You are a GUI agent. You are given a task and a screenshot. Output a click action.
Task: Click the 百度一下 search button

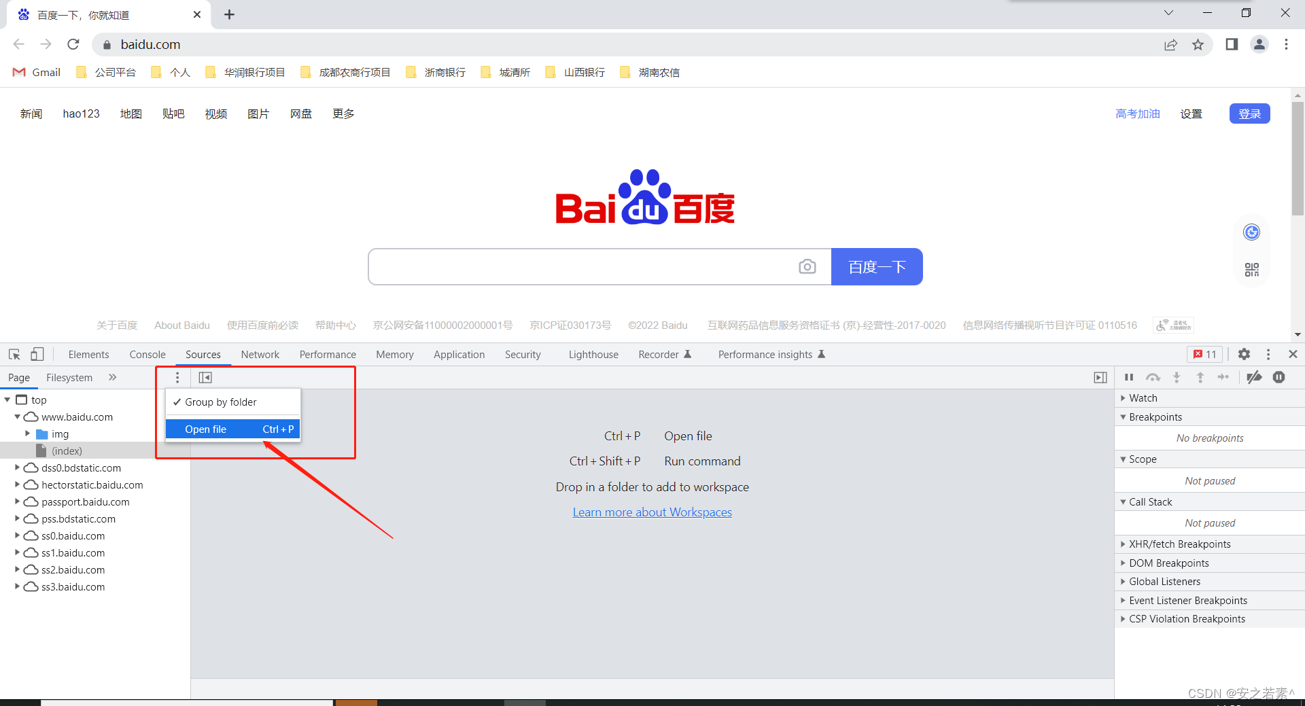click(x=877, y=266)
